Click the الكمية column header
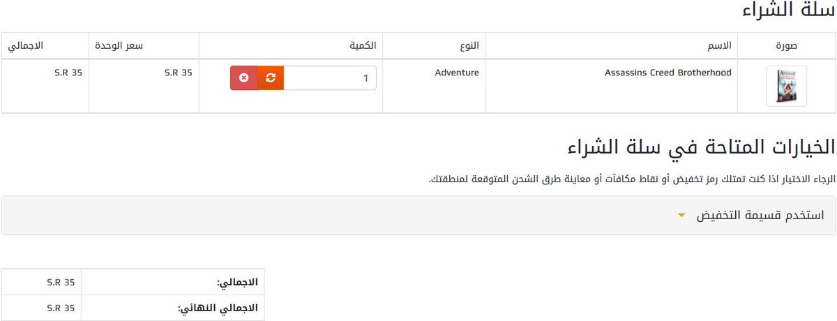This screenshot has width=837, height=321. click(x=363, y=45)
